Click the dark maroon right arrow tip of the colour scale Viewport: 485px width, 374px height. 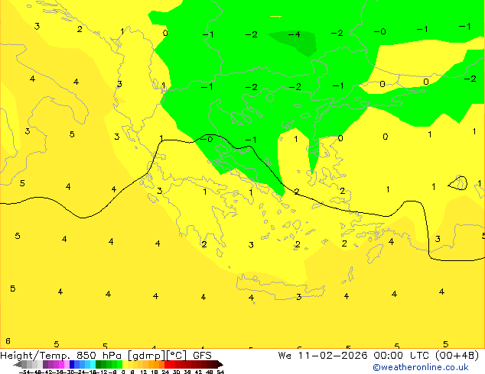[220, 365]
